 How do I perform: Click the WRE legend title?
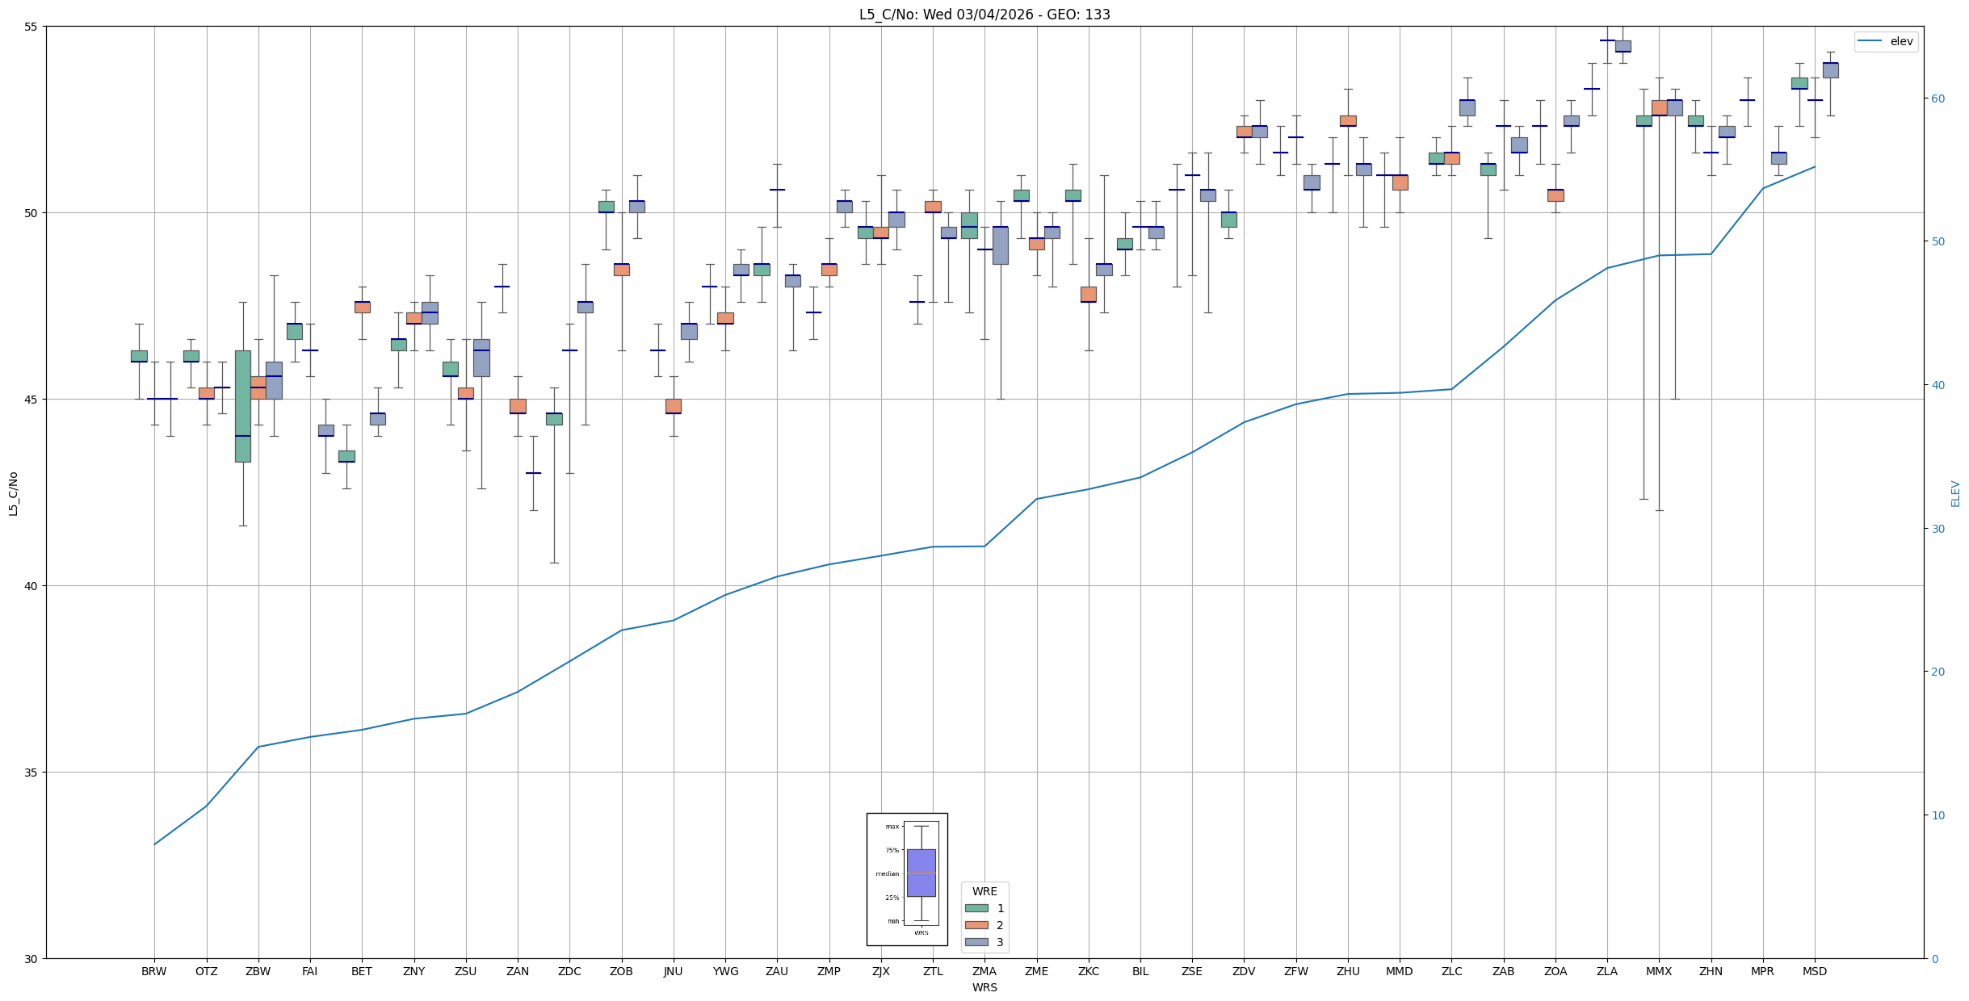point(984,891)
